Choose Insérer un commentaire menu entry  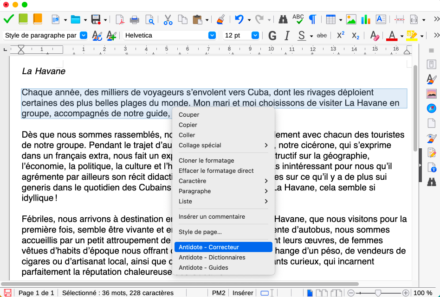point(212,216)
